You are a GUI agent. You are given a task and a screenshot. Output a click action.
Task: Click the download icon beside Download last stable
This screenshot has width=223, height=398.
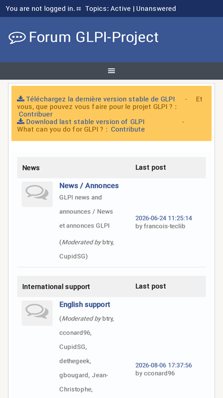pyautogui.click(x=21, y=122)
